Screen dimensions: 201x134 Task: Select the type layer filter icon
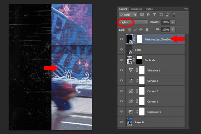point(154,15)
